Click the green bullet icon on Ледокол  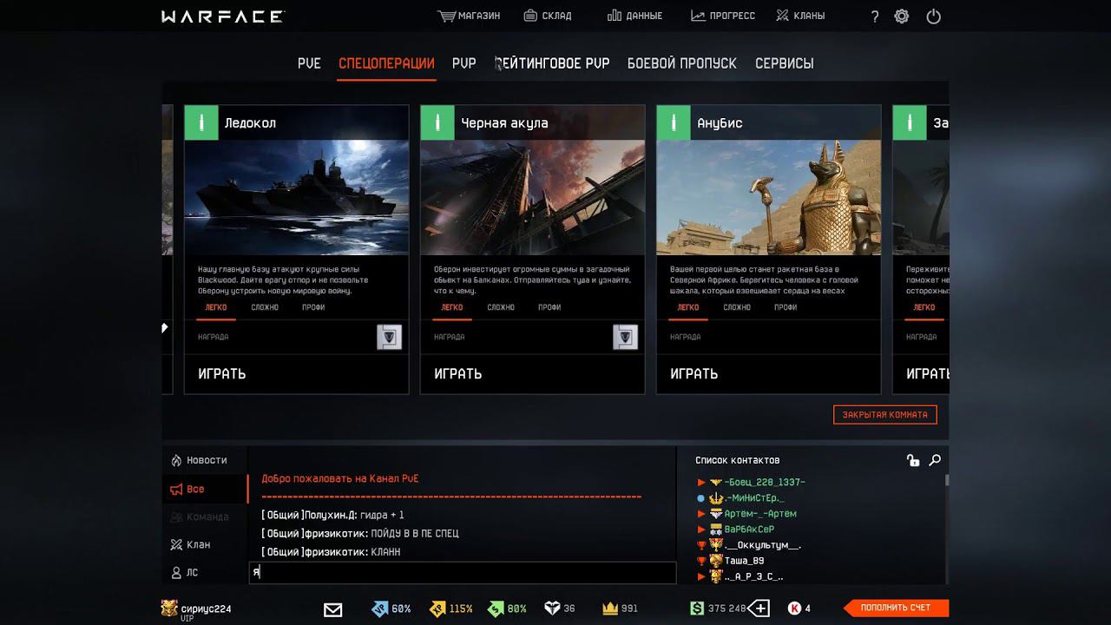201,122
